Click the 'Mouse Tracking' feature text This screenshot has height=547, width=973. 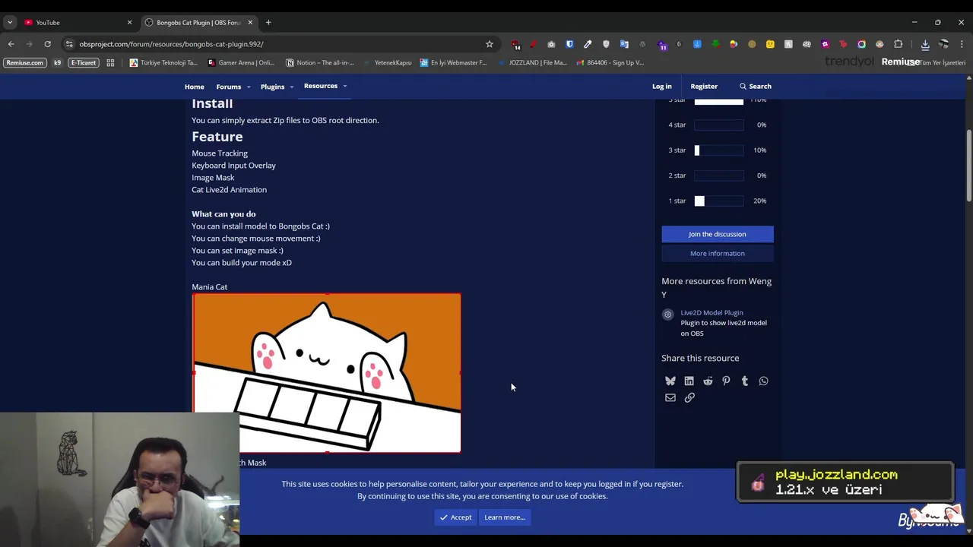click(220, 153)
